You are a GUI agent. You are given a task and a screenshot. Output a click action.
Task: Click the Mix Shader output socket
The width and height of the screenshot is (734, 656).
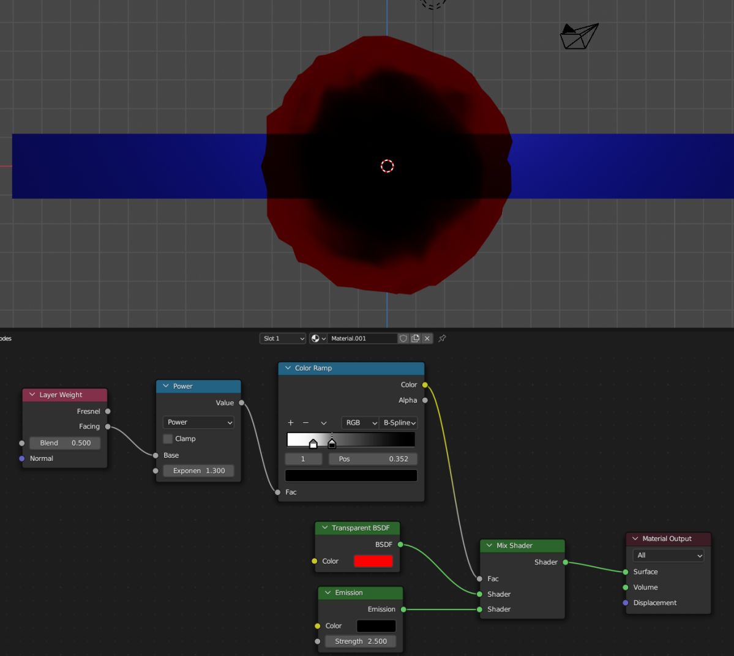click(566, 562)
